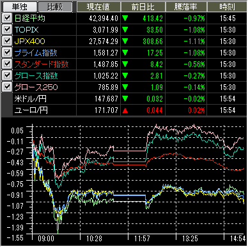Screen dimensions: 248x247
Task: Click the 現在値 column header
Action: [x=98, y=7]
